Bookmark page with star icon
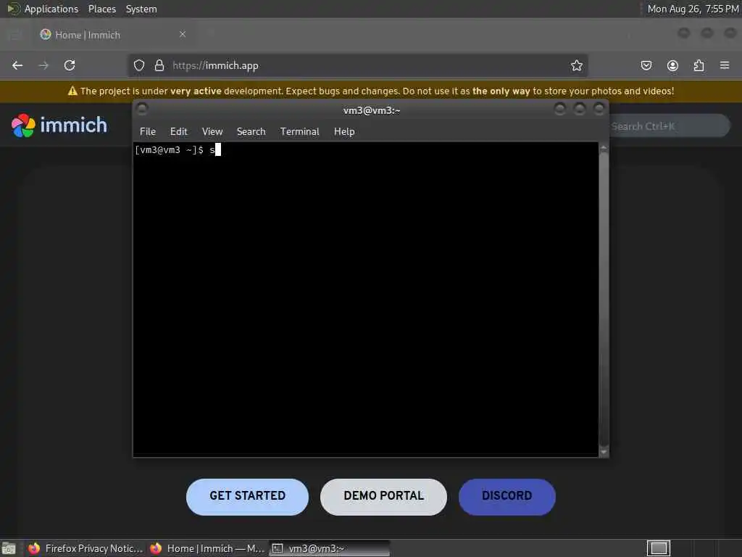This screenshot has width=742, height=557. (x=576, y=65)
